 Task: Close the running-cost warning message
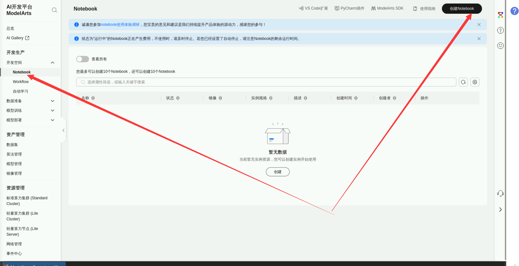(479, 38)
